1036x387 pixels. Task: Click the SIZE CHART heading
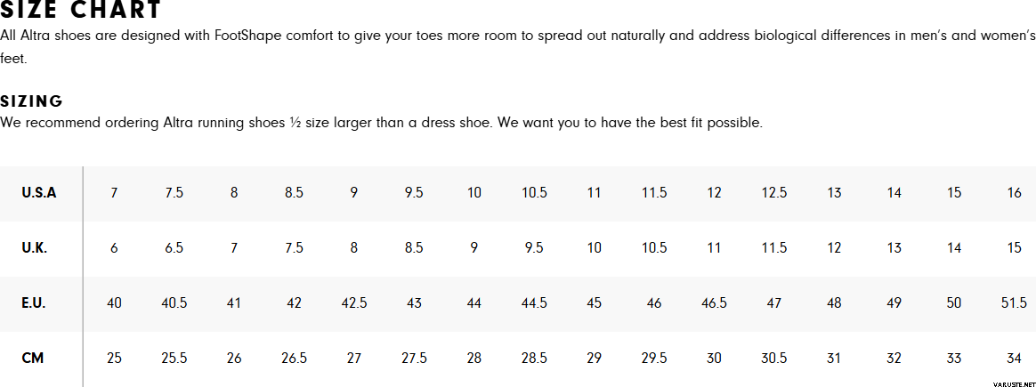click(x=81, y=11)
